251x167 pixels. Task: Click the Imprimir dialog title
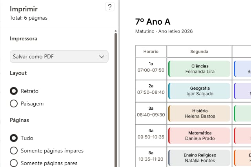point(24,9)
